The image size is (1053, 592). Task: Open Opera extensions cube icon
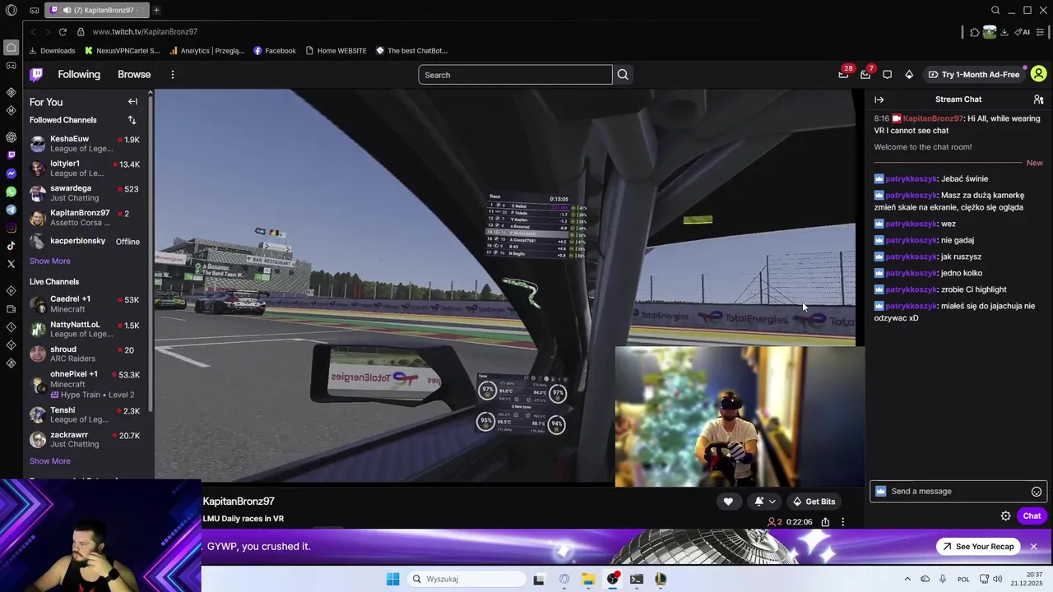pos(974,32)
